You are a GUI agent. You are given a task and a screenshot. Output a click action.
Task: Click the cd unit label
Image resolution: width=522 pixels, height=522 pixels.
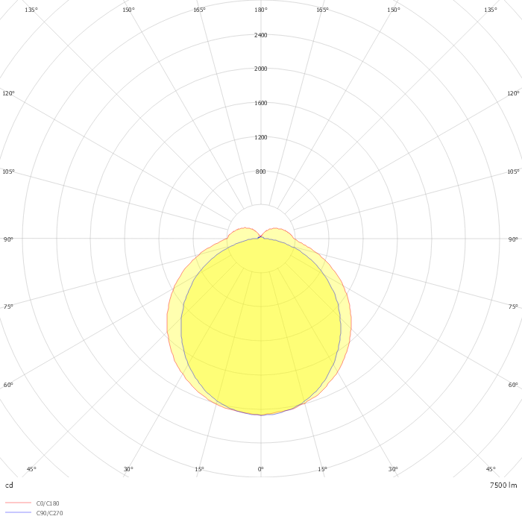point(9,485)
